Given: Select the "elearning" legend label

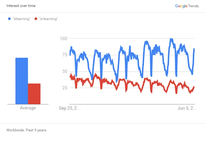Looking at the screenshot, I should [22, 19].
